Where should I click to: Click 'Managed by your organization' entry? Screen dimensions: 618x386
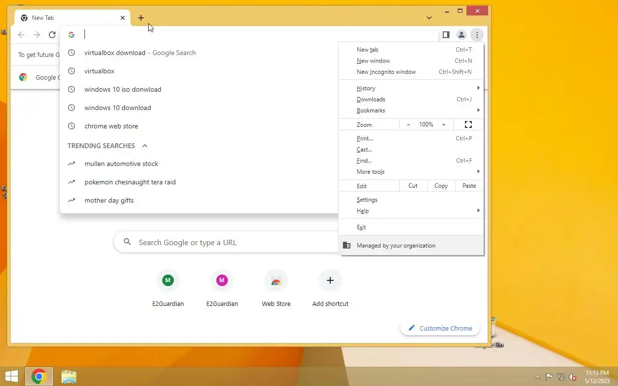tap(411, 246)
